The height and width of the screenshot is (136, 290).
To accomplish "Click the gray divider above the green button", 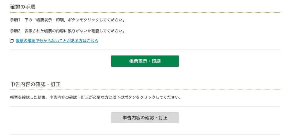I will [x=145, y=50].
